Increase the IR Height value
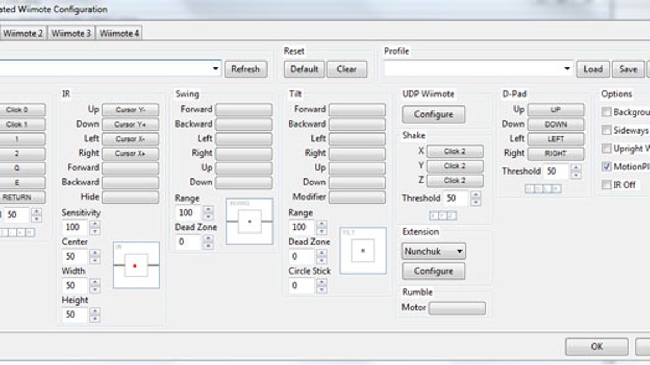 [x=95, y=311]
